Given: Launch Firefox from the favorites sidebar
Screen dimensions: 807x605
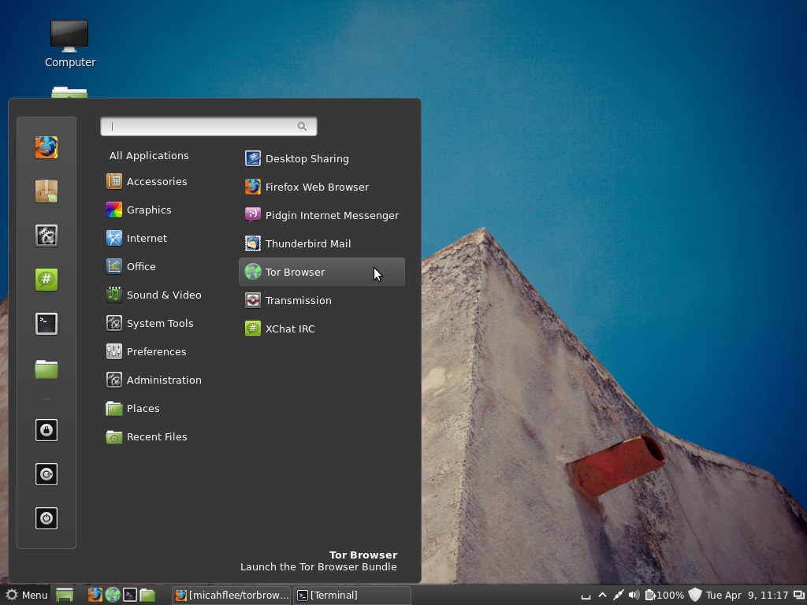Looking at the screenshot, I should click(46, 147).
